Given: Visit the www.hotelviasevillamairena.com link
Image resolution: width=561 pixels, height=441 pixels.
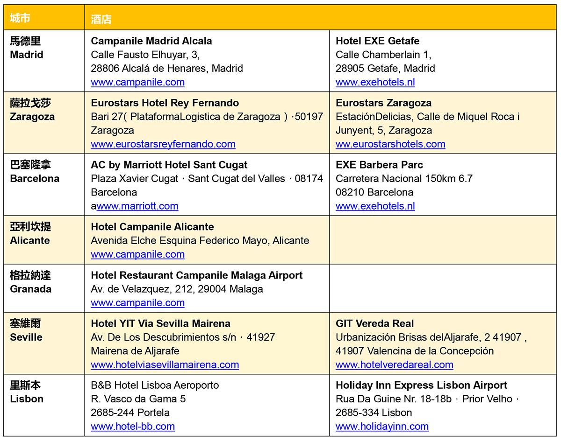Looking at the screenshot, I should (x=165, y=364).
